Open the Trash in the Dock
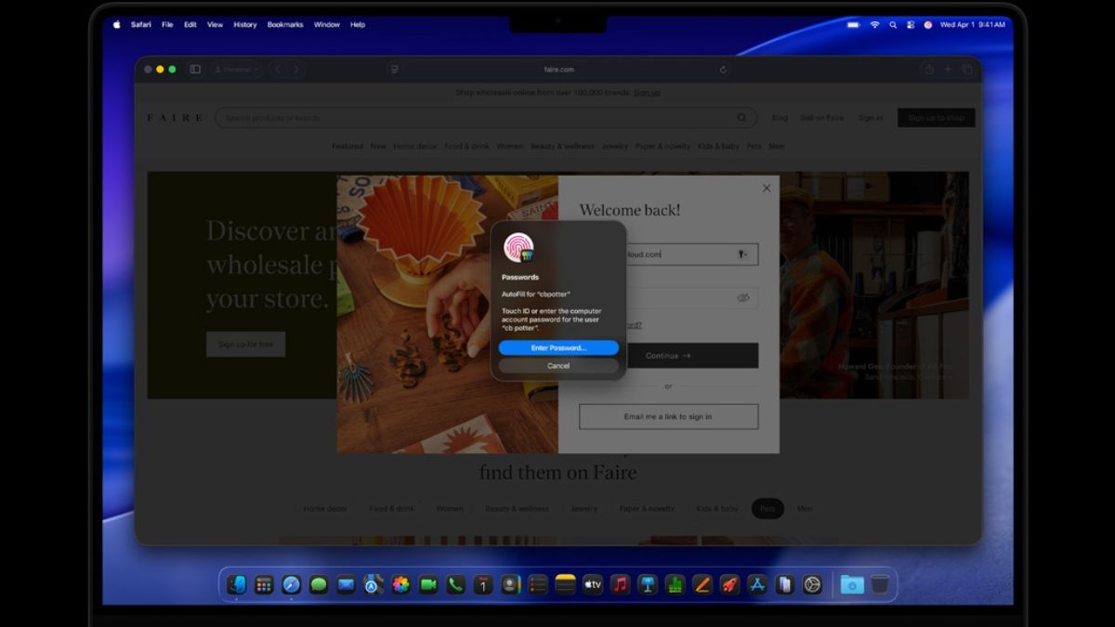This screenshot has height=627, width=1115. (880, 584)
